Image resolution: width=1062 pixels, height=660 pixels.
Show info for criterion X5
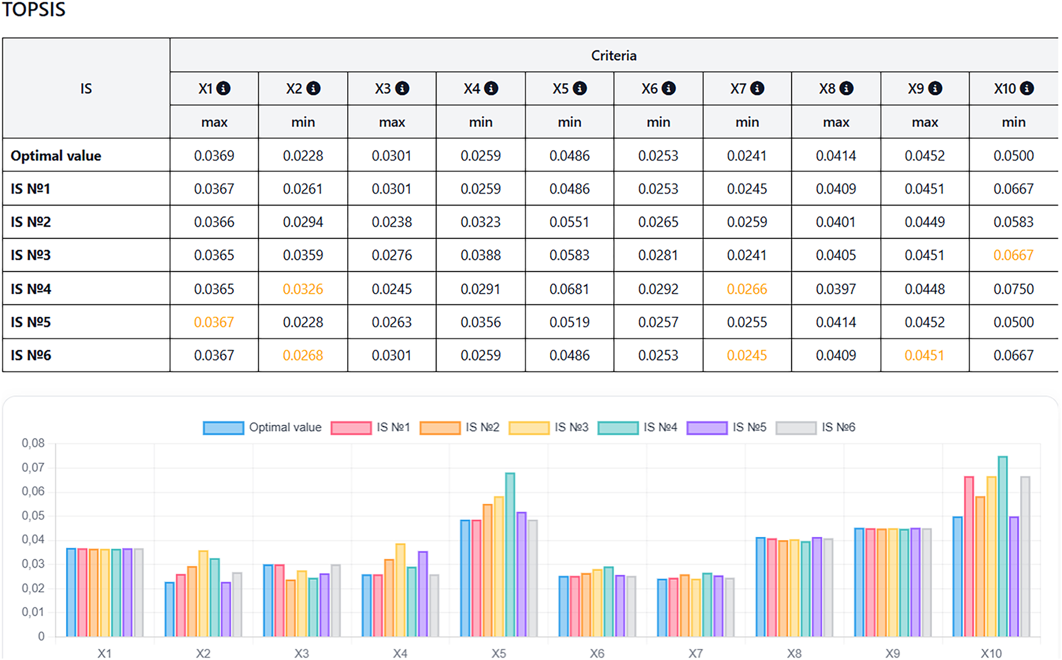tap(580, 88)
